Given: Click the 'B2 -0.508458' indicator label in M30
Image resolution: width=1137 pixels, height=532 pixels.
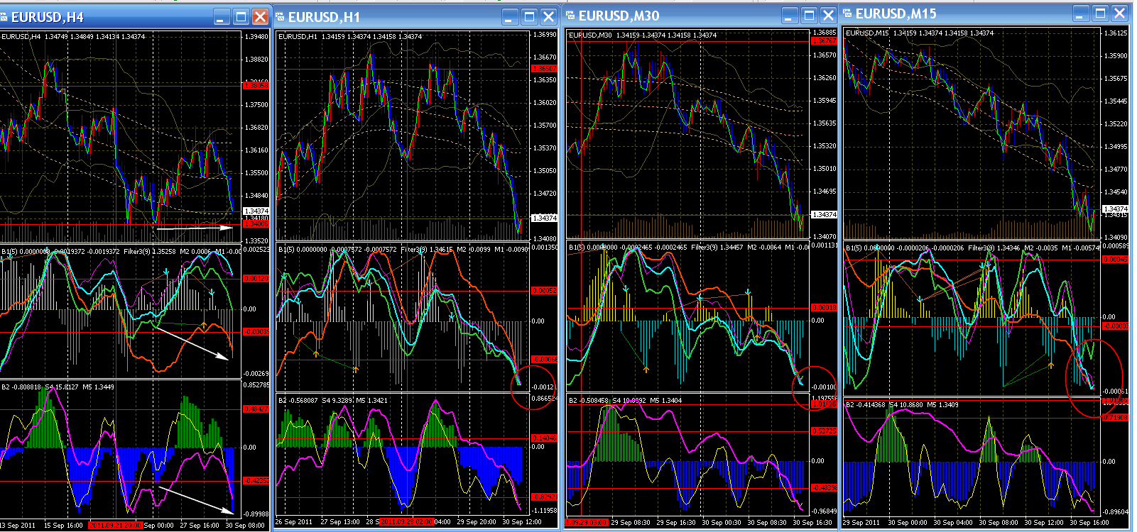Looking at the screenshot, I should (x=589, y=401).
